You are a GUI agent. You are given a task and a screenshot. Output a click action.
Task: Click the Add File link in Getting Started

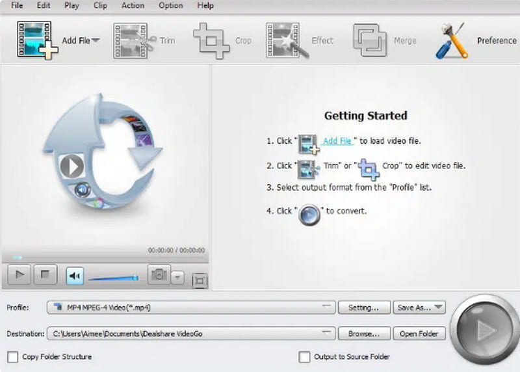pos(337,140)
